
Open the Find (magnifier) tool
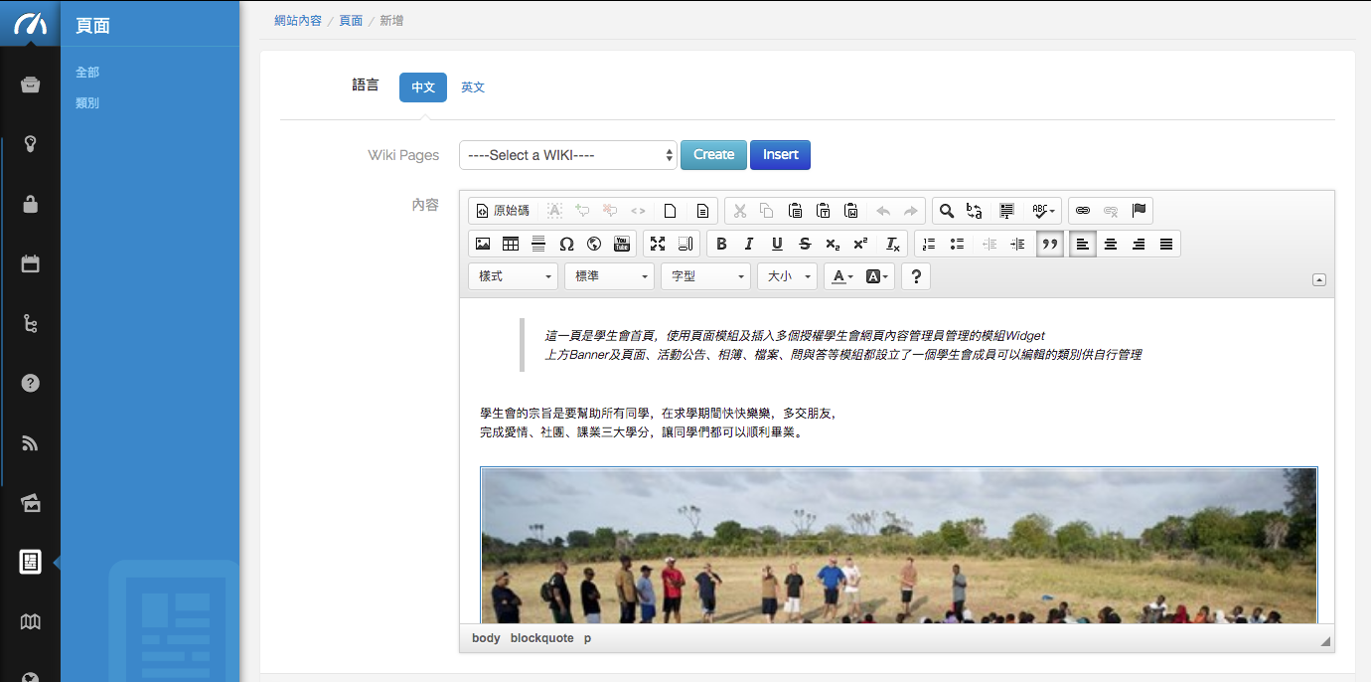947,211
